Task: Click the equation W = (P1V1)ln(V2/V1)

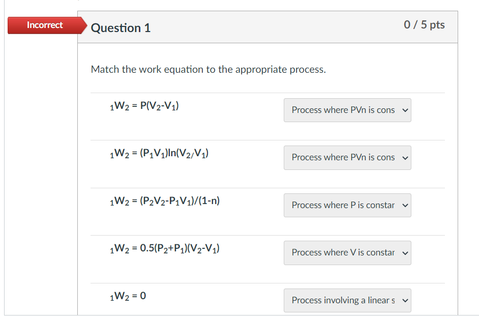Action: click(159, 153)
